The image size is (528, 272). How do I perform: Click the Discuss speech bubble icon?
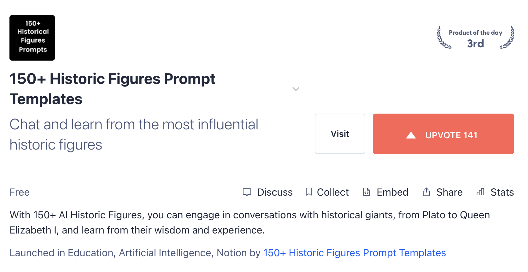click(247, 192)
